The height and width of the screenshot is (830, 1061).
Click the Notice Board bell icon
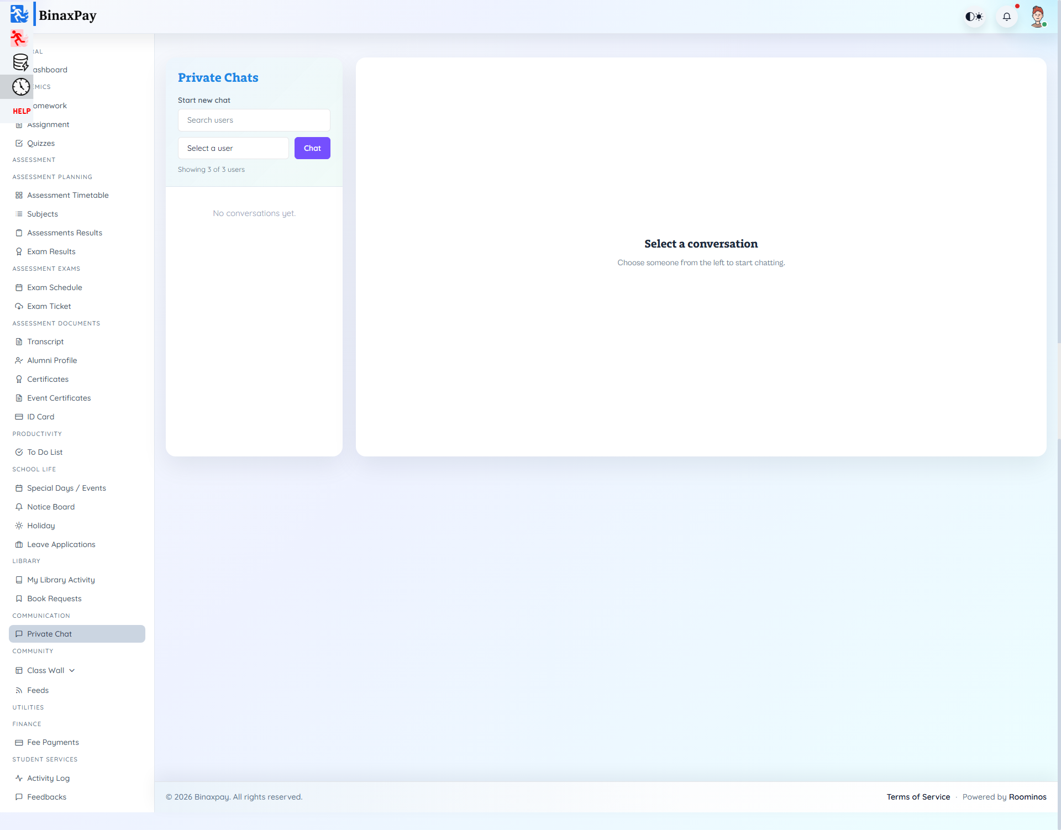pos(19,507)
